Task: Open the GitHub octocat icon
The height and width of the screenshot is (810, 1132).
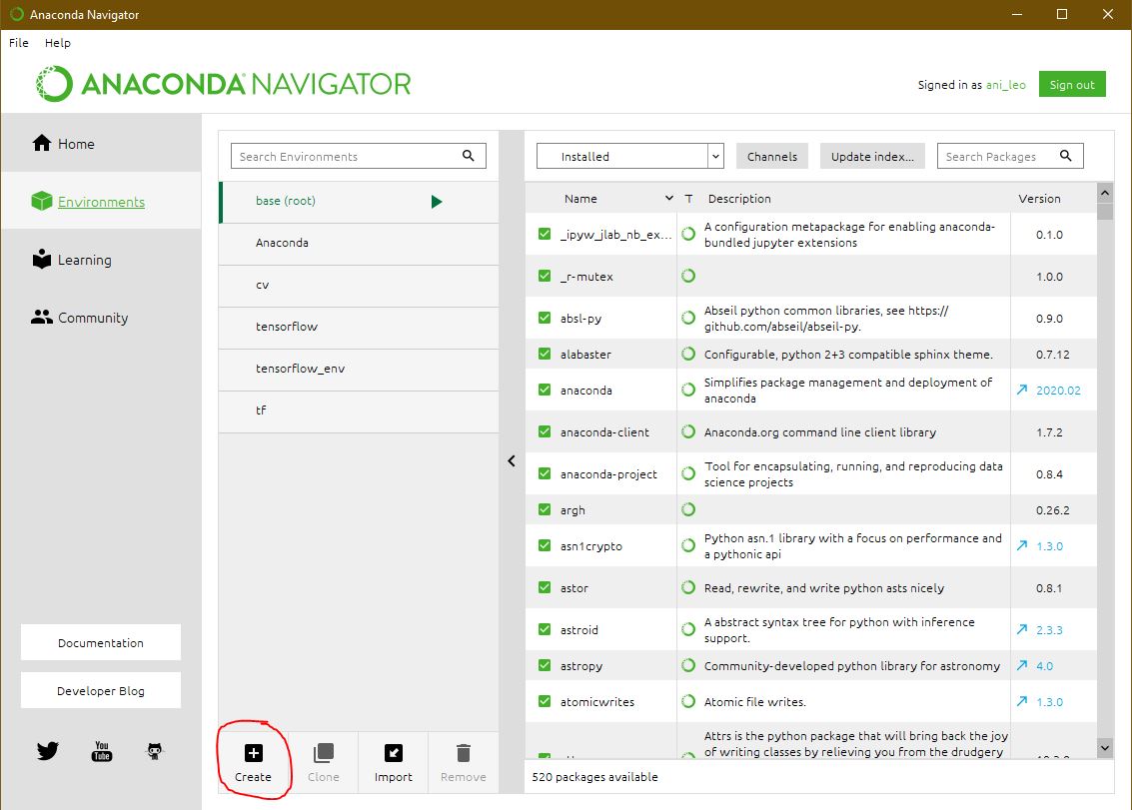Action: click(155, 751)
